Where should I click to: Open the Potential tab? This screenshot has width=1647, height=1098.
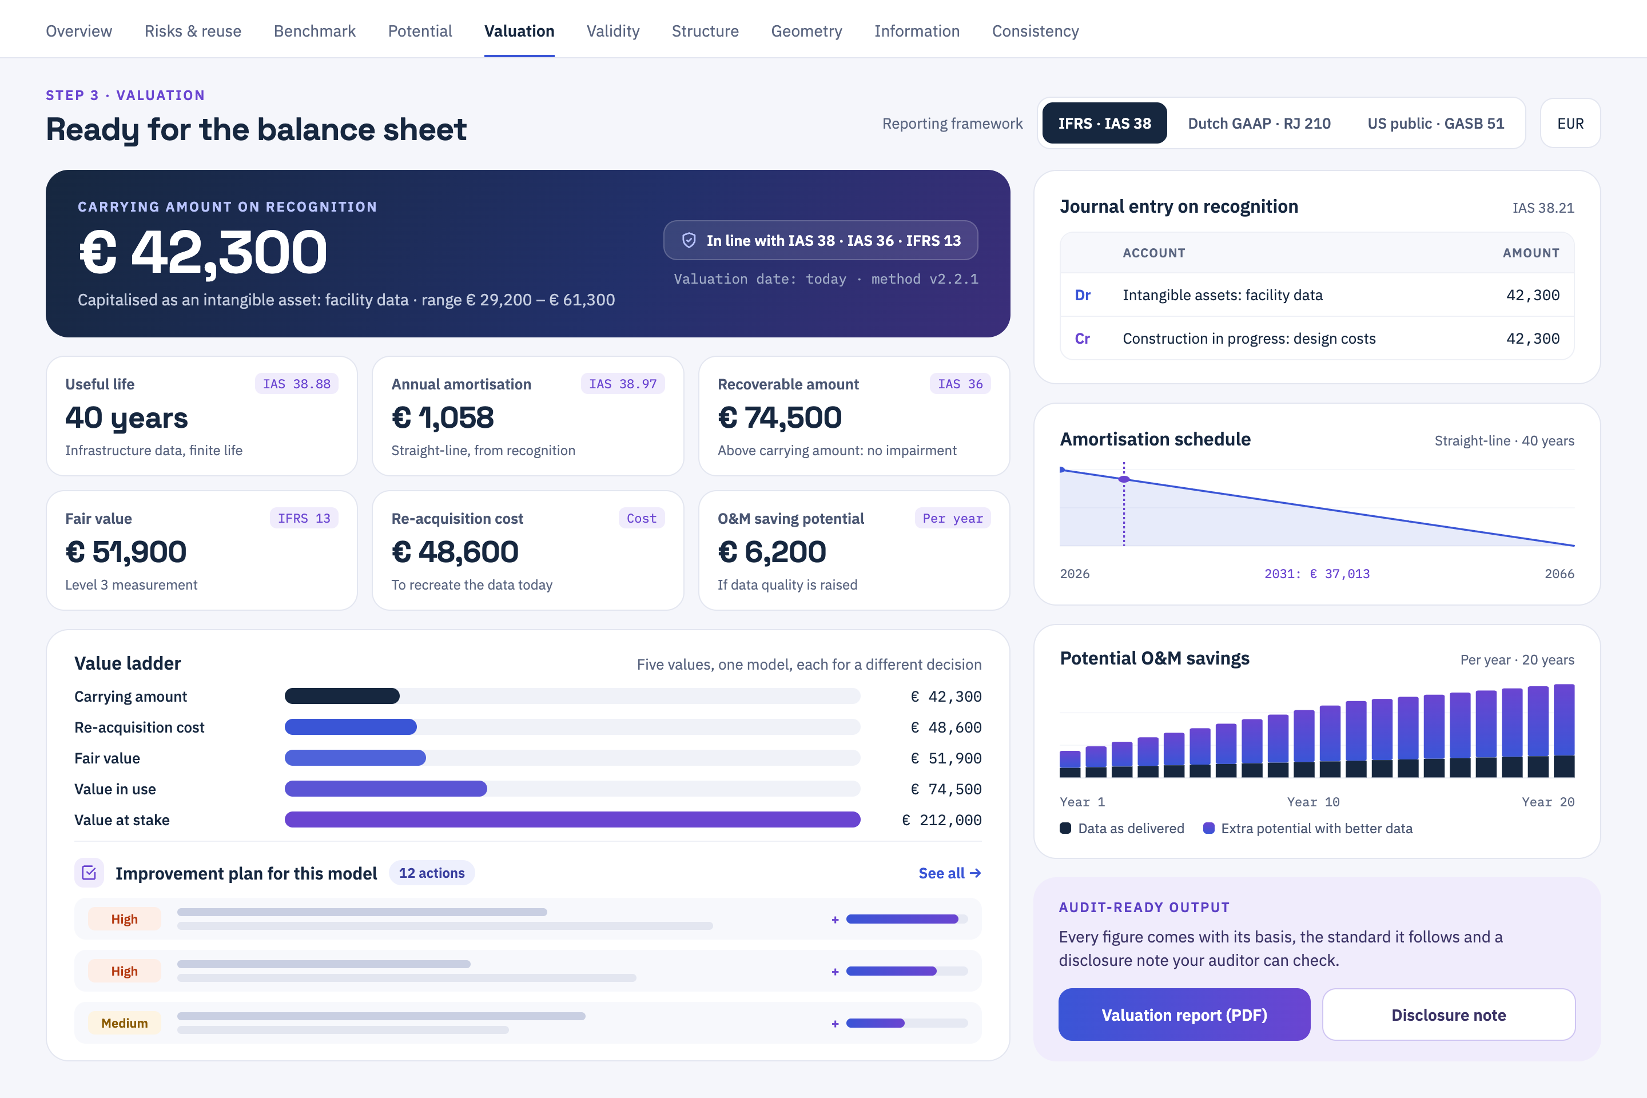click(x=420, y=31)
